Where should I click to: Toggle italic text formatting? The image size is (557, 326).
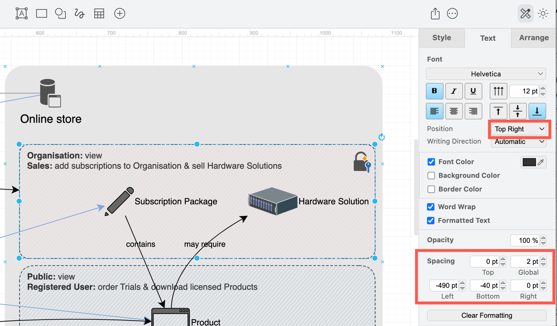tap(454, 91)
